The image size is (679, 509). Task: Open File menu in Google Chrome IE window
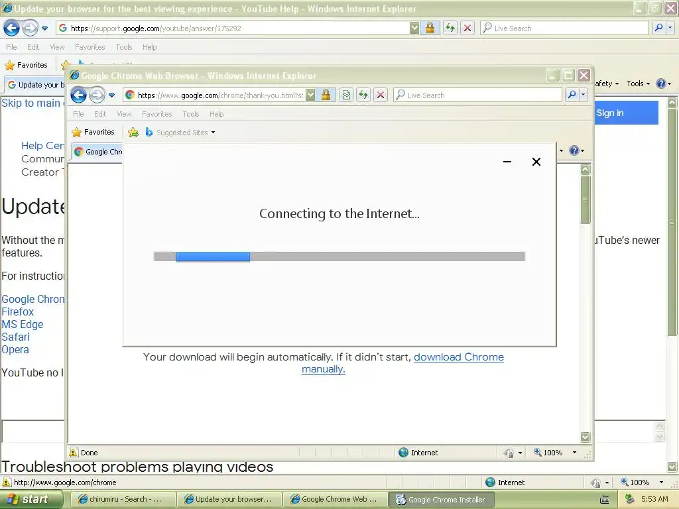78,114
